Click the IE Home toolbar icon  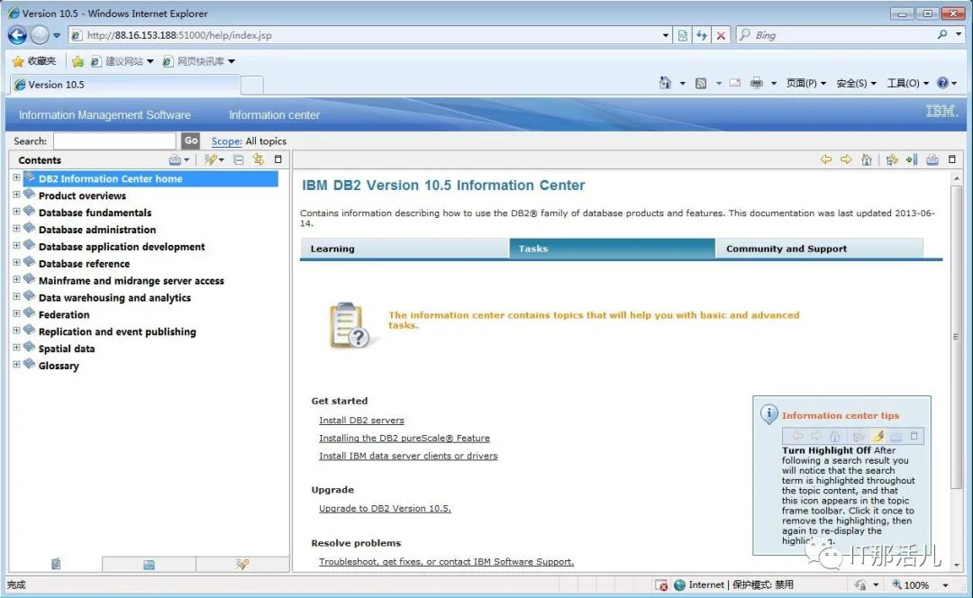coord(665,83)
